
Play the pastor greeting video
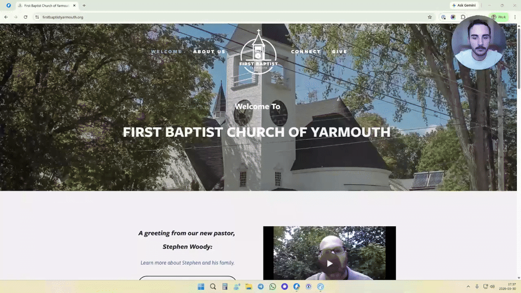[329, 263]
